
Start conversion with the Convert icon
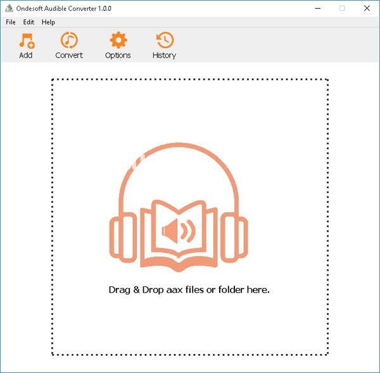coord(69,40)
